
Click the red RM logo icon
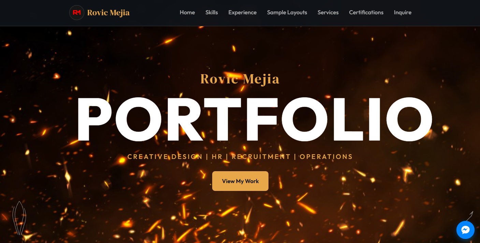coord(77,13)
